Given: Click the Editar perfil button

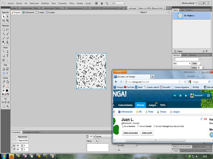Looking at the screenshot, I should tap(147, 133).
